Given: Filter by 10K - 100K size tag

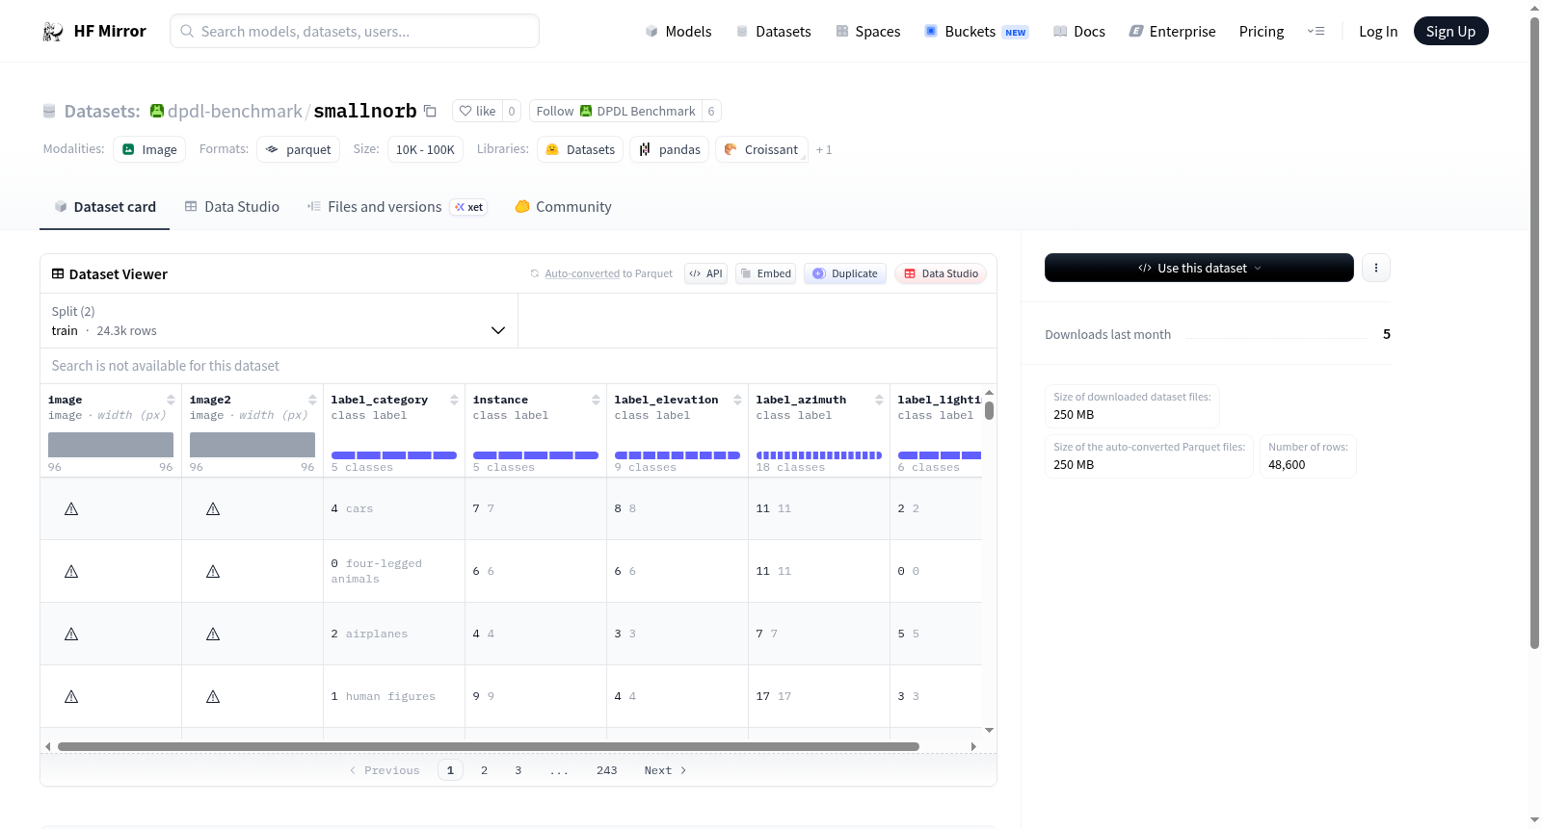Looking at the screenshot, I should 425,149.
